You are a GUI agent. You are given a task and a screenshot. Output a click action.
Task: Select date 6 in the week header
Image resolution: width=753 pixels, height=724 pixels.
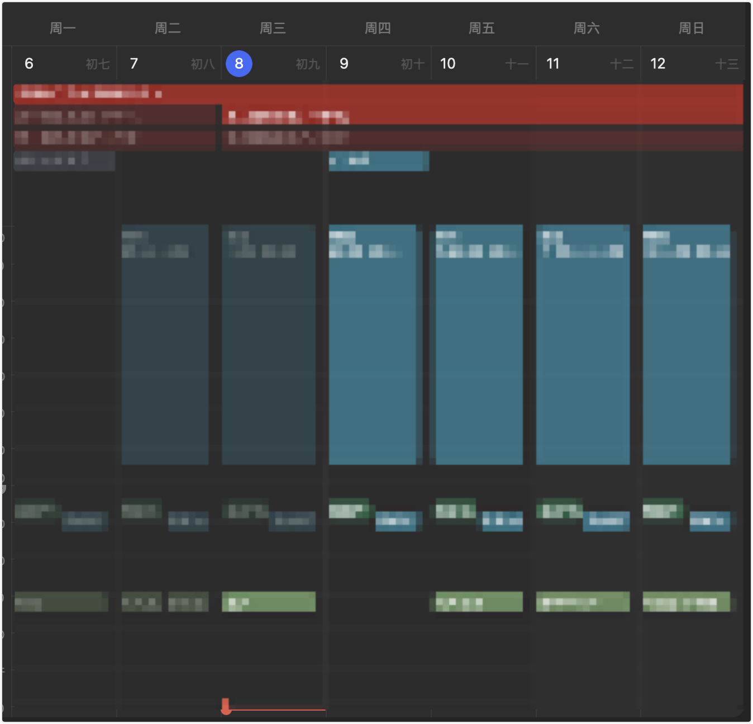[x=29, y=64]
